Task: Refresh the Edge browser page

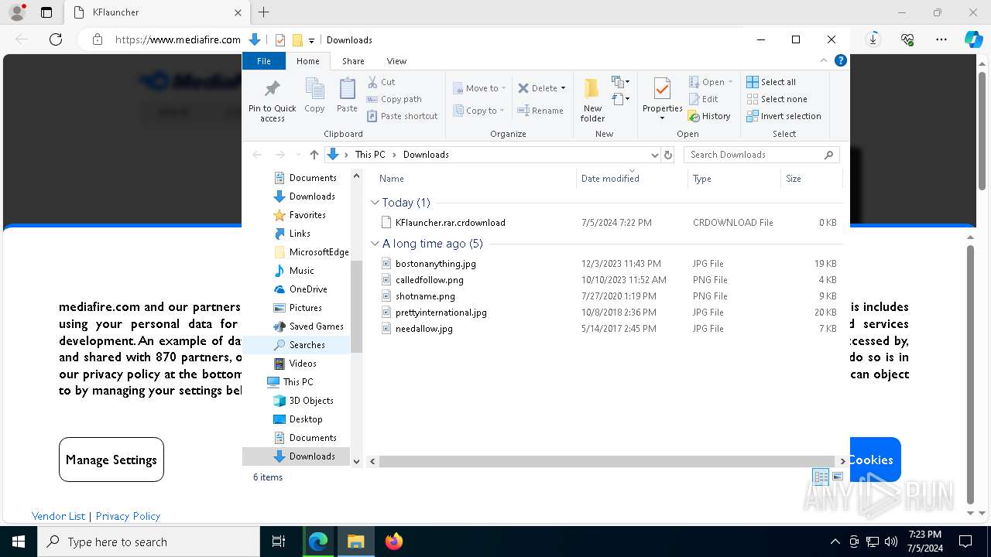Action: coord(56,39)
